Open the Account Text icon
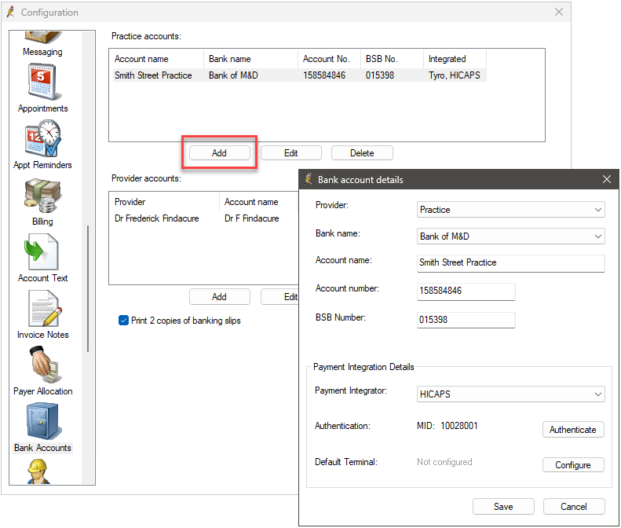 tap(42, 253)
